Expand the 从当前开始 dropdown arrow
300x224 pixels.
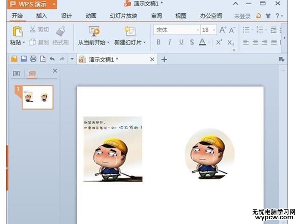pos(108,42)
